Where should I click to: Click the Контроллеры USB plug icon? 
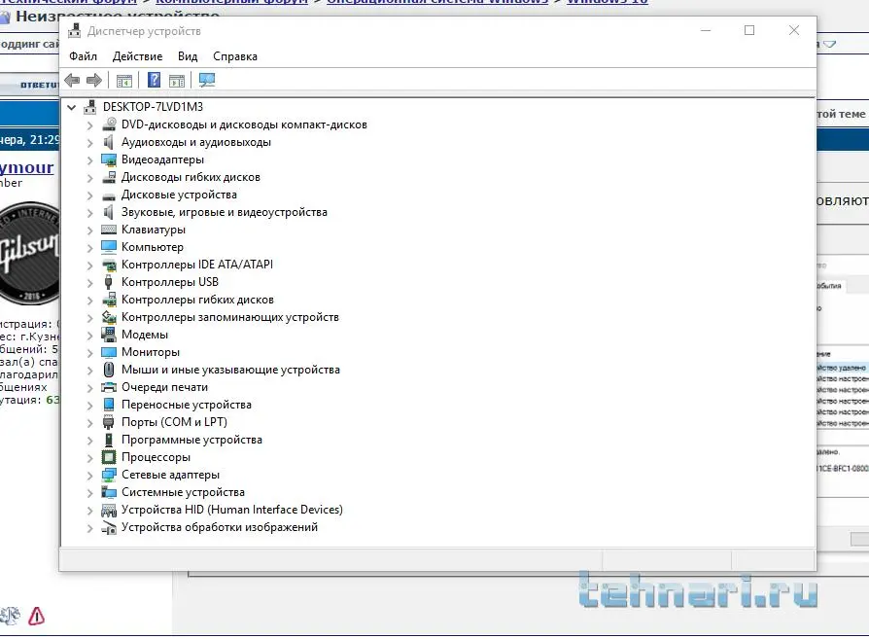pos(109,282)
